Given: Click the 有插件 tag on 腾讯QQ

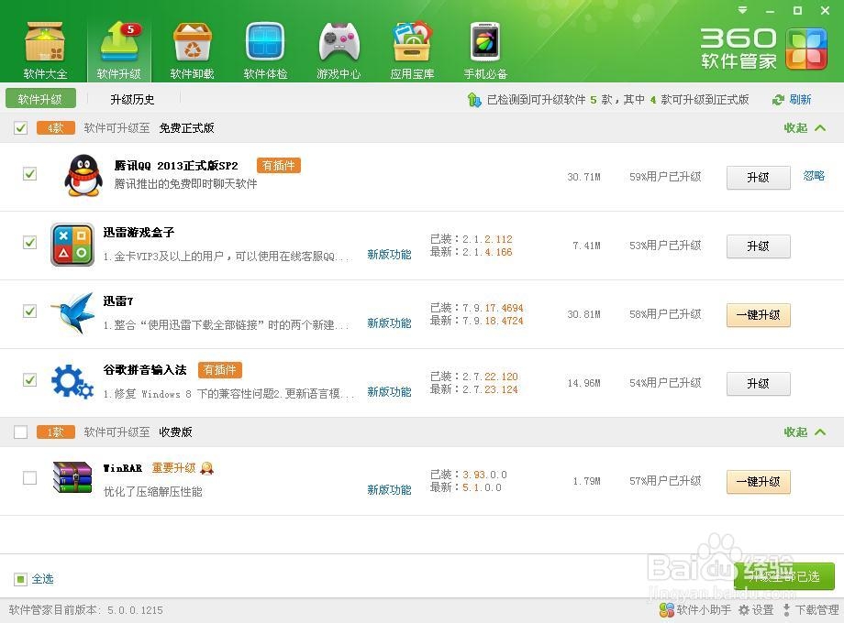Looking at the screenshot, I should pos(279,166).
